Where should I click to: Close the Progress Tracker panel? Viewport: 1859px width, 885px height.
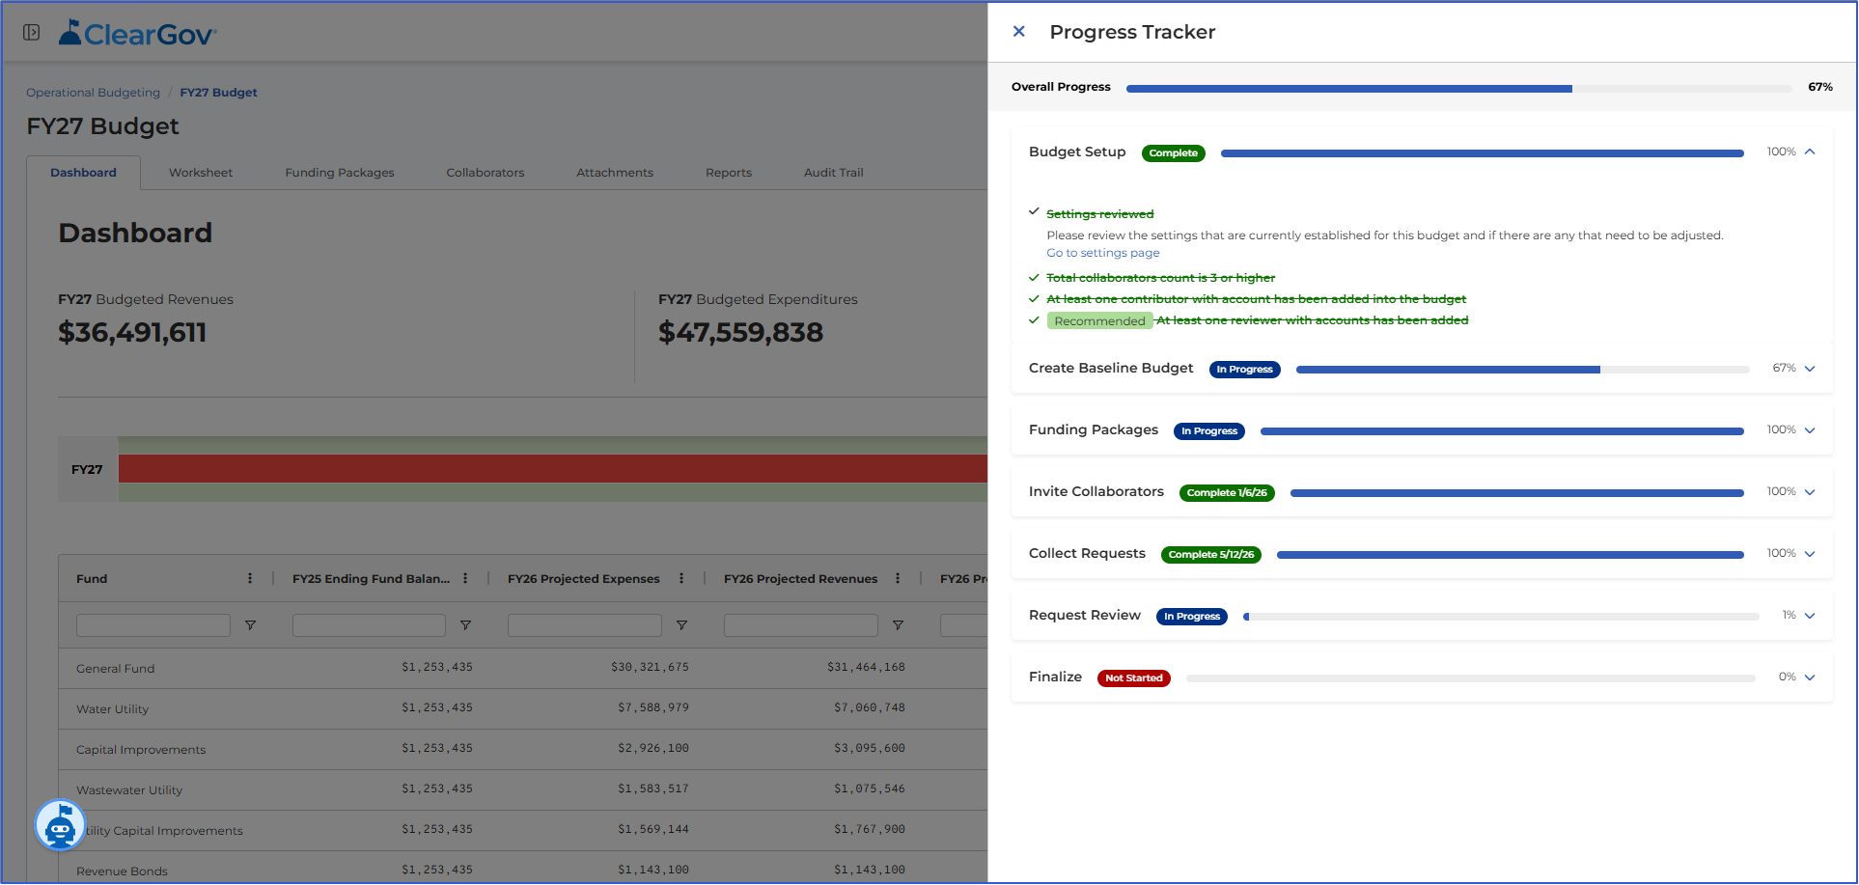[x=1018, y=32]
